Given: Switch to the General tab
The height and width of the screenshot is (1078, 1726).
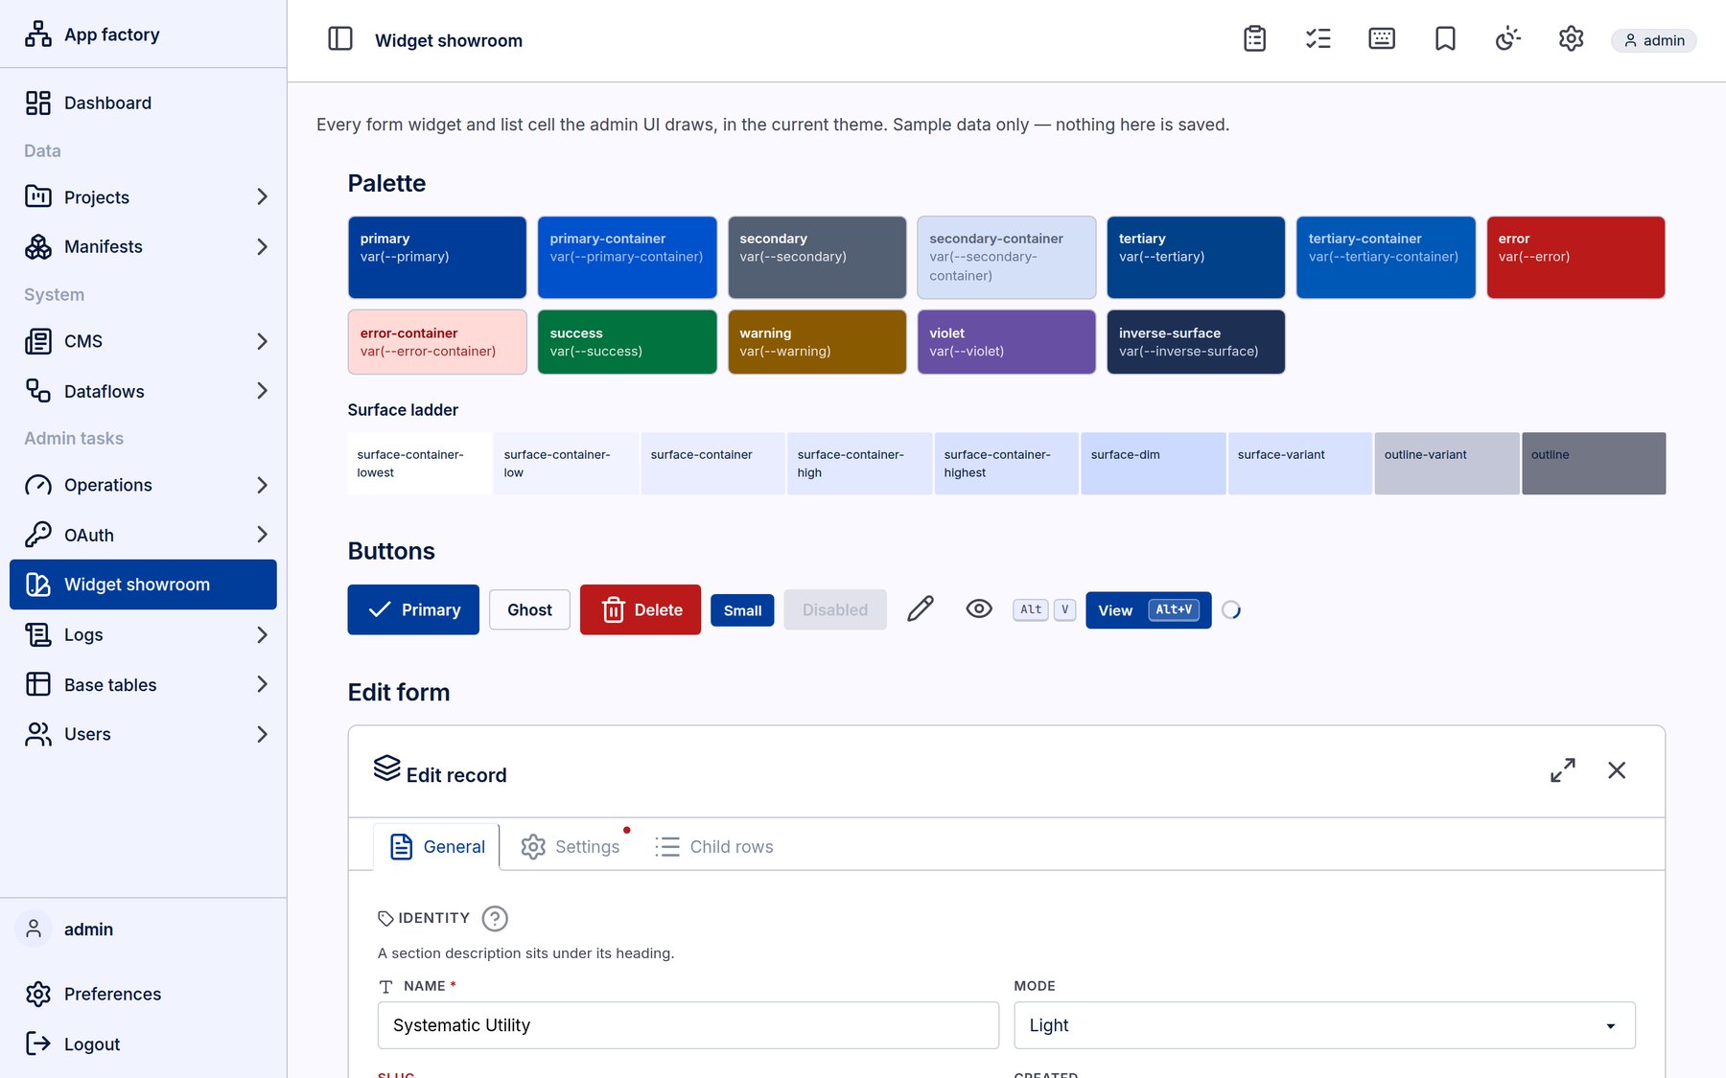Looking at the screenshot, I should (436, 847).
